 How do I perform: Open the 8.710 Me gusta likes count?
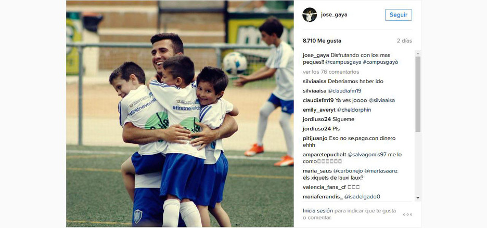322,41
